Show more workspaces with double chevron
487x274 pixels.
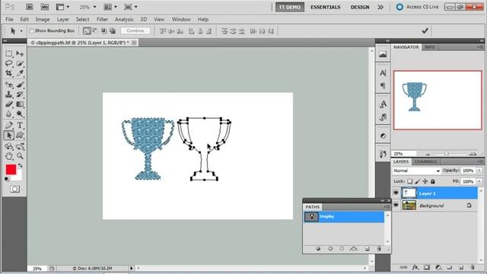[x=380, y=7]
